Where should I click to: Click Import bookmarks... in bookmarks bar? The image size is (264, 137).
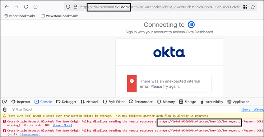21,16
